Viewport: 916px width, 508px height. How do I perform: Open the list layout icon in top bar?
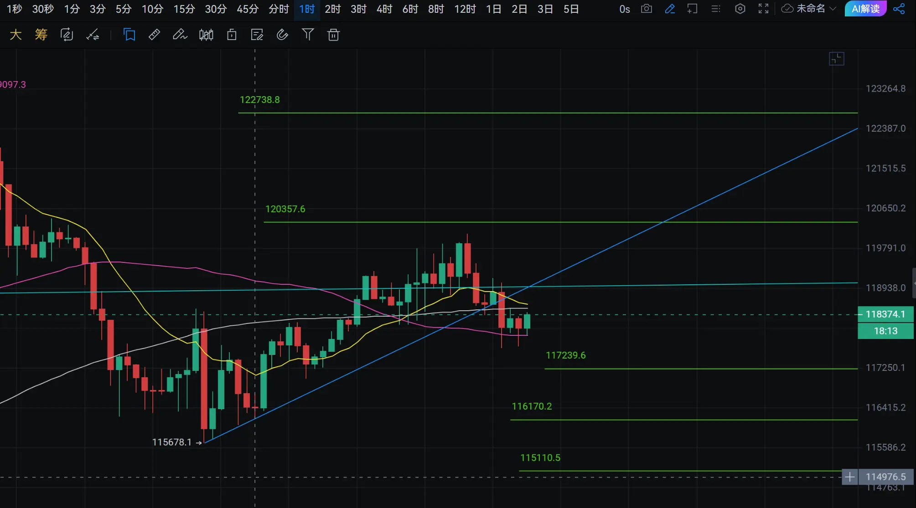point(716,9)
